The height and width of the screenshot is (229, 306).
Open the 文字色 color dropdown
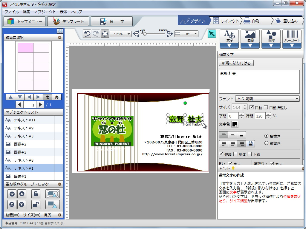(235, 124)
